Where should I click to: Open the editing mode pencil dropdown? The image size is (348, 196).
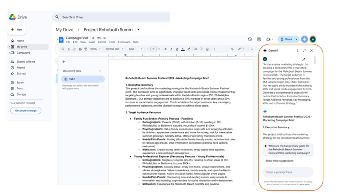(241, 49)
